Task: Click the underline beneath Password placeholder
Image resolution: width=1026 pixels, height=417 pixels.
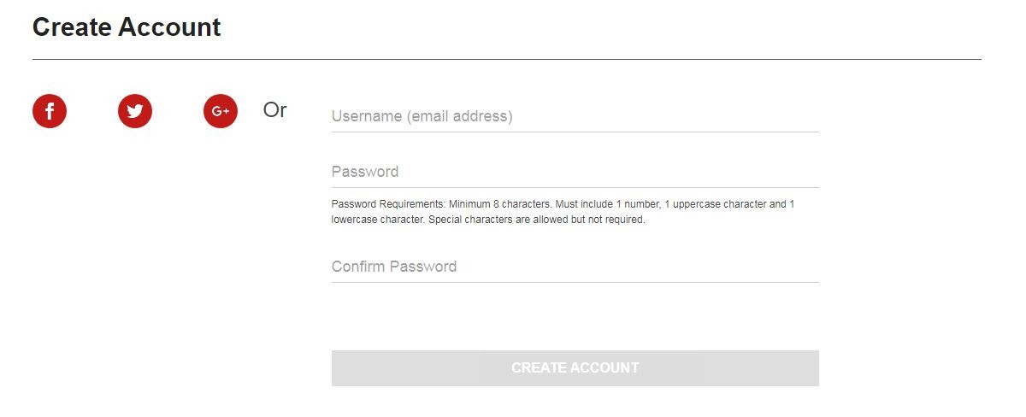Action: click(575, 187)
